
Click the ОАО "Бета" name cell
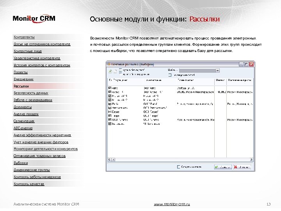pyautogui.click(x=150, y=104)
